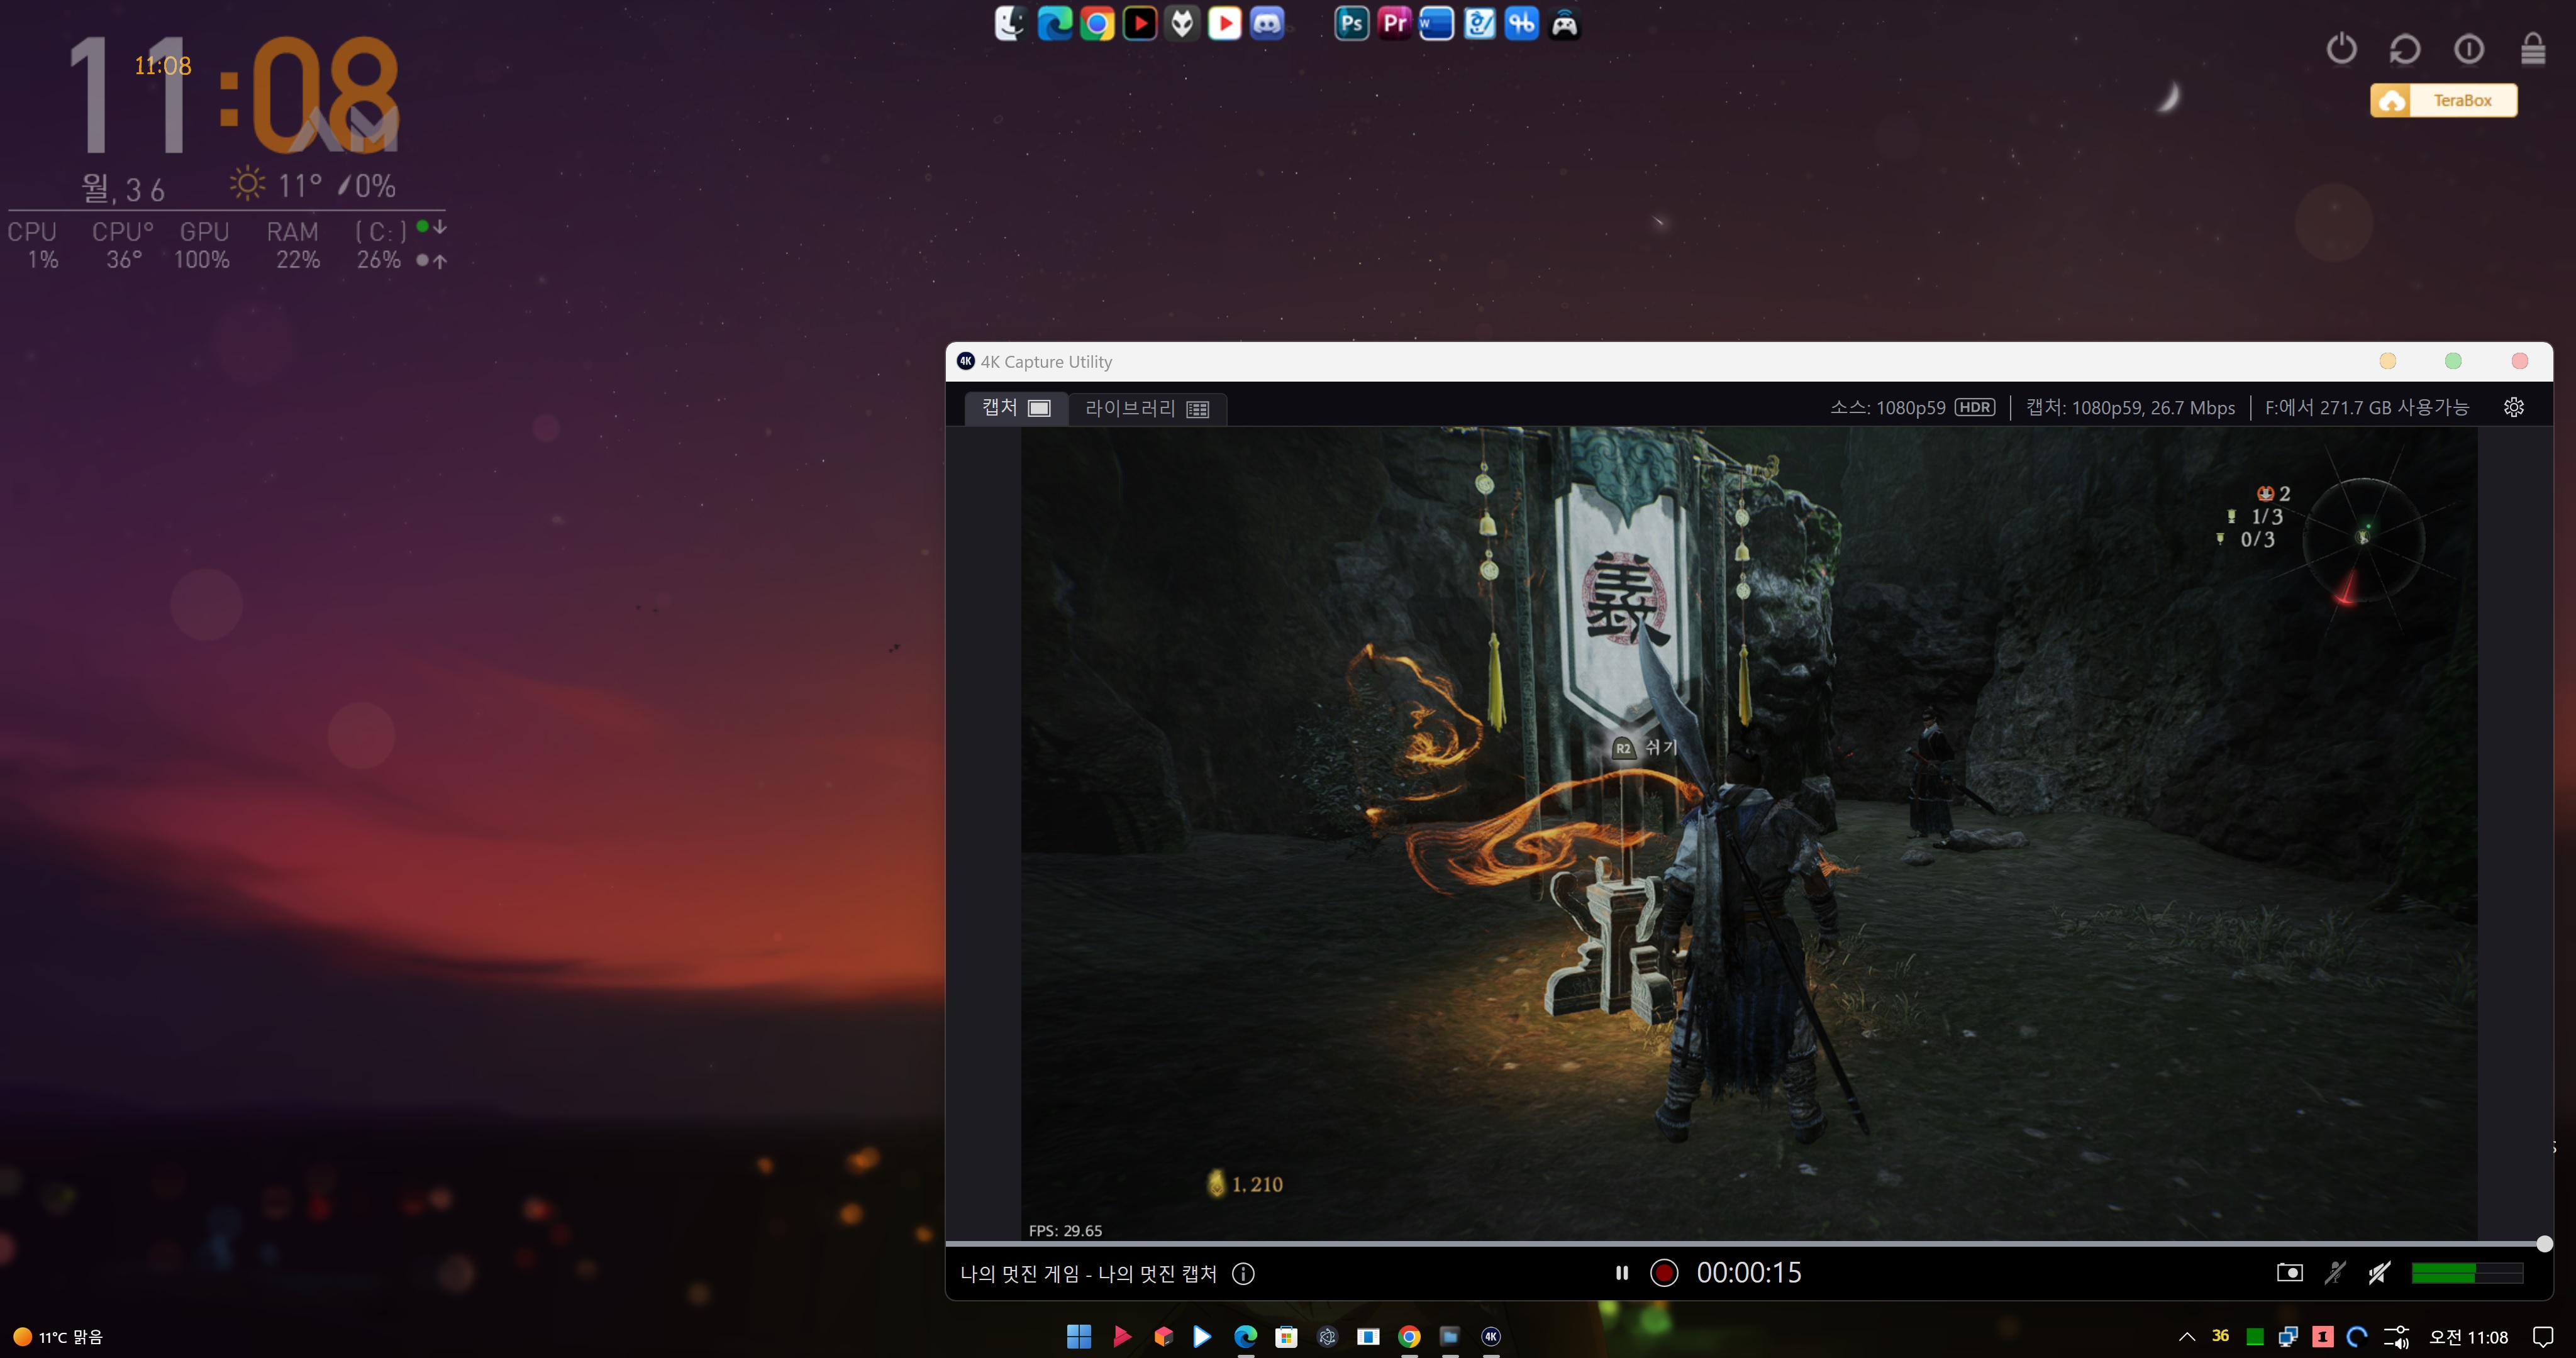Open the volume and quick settings tray icon

click(x=2396, y=1337)
